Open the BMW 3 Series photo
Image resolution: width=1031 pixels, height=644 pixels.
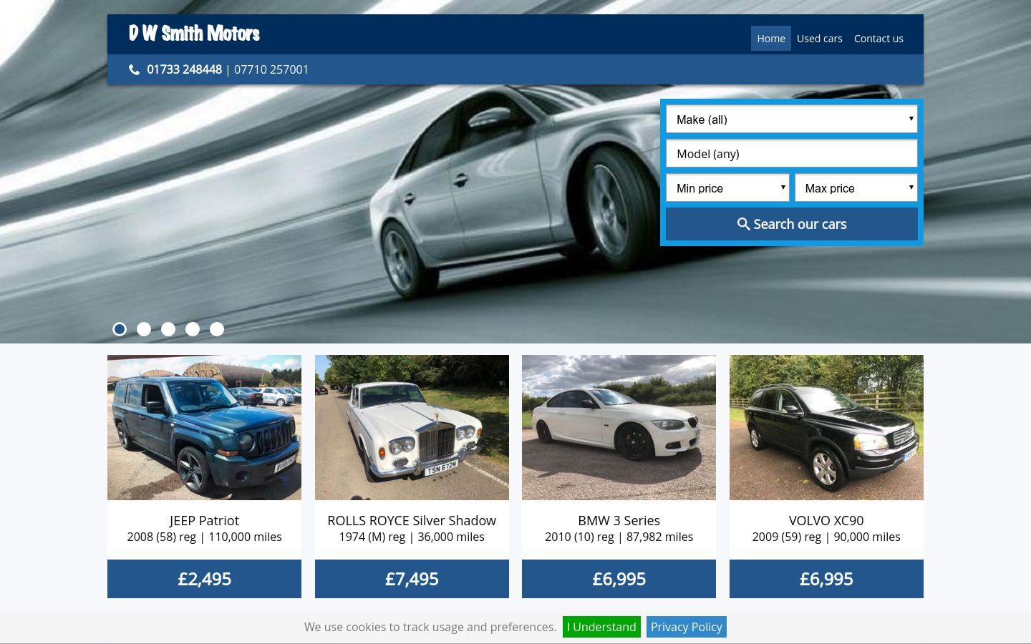tap(619, 427)
